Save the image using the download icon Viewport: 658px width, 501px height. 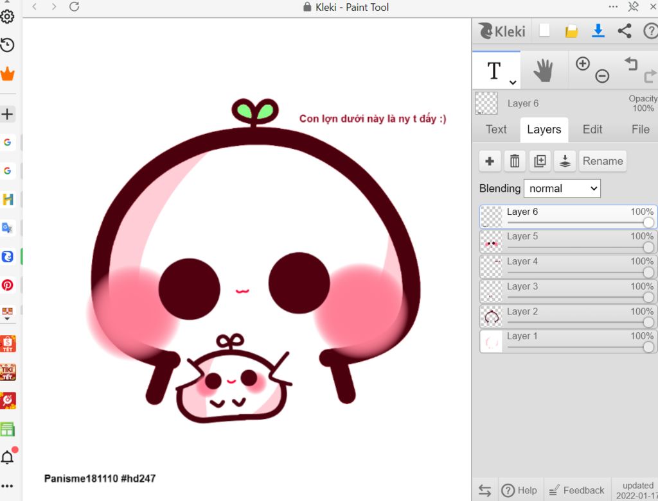[x=598, y=31]
